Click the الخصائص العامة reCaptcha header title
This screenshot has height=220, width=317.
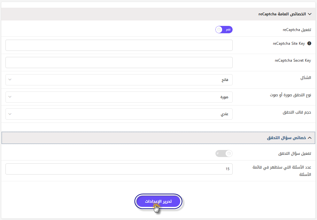pos(282,14)
